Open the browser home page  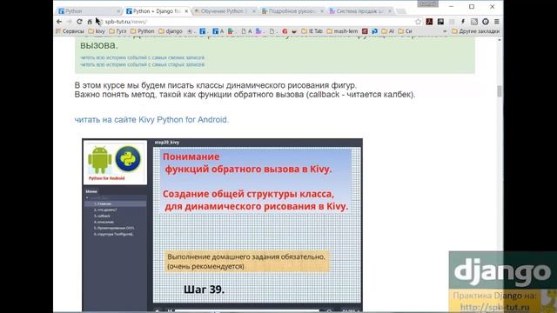90,22
